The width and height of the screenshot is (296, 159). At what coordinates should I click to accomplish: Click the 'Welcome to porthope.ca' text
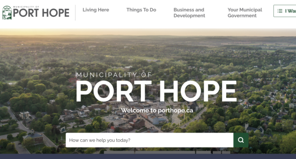tap(157, 110)
